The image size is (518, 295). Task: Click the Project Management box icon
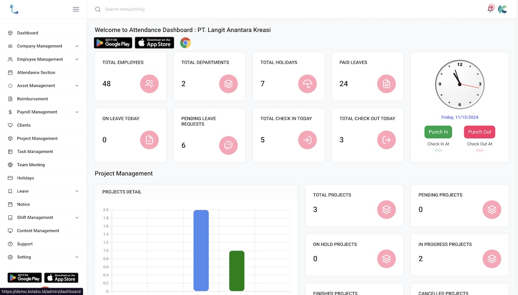coord(10,138)
